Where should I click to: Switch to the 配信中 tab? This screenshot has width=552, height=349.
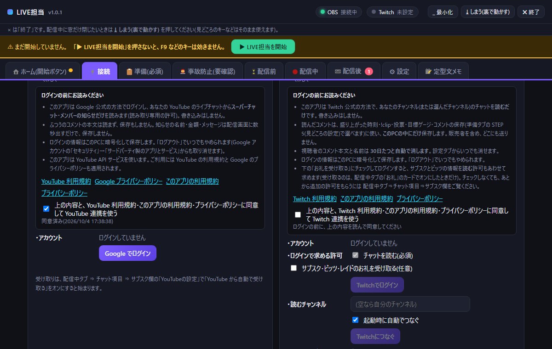tap(305, 71)
